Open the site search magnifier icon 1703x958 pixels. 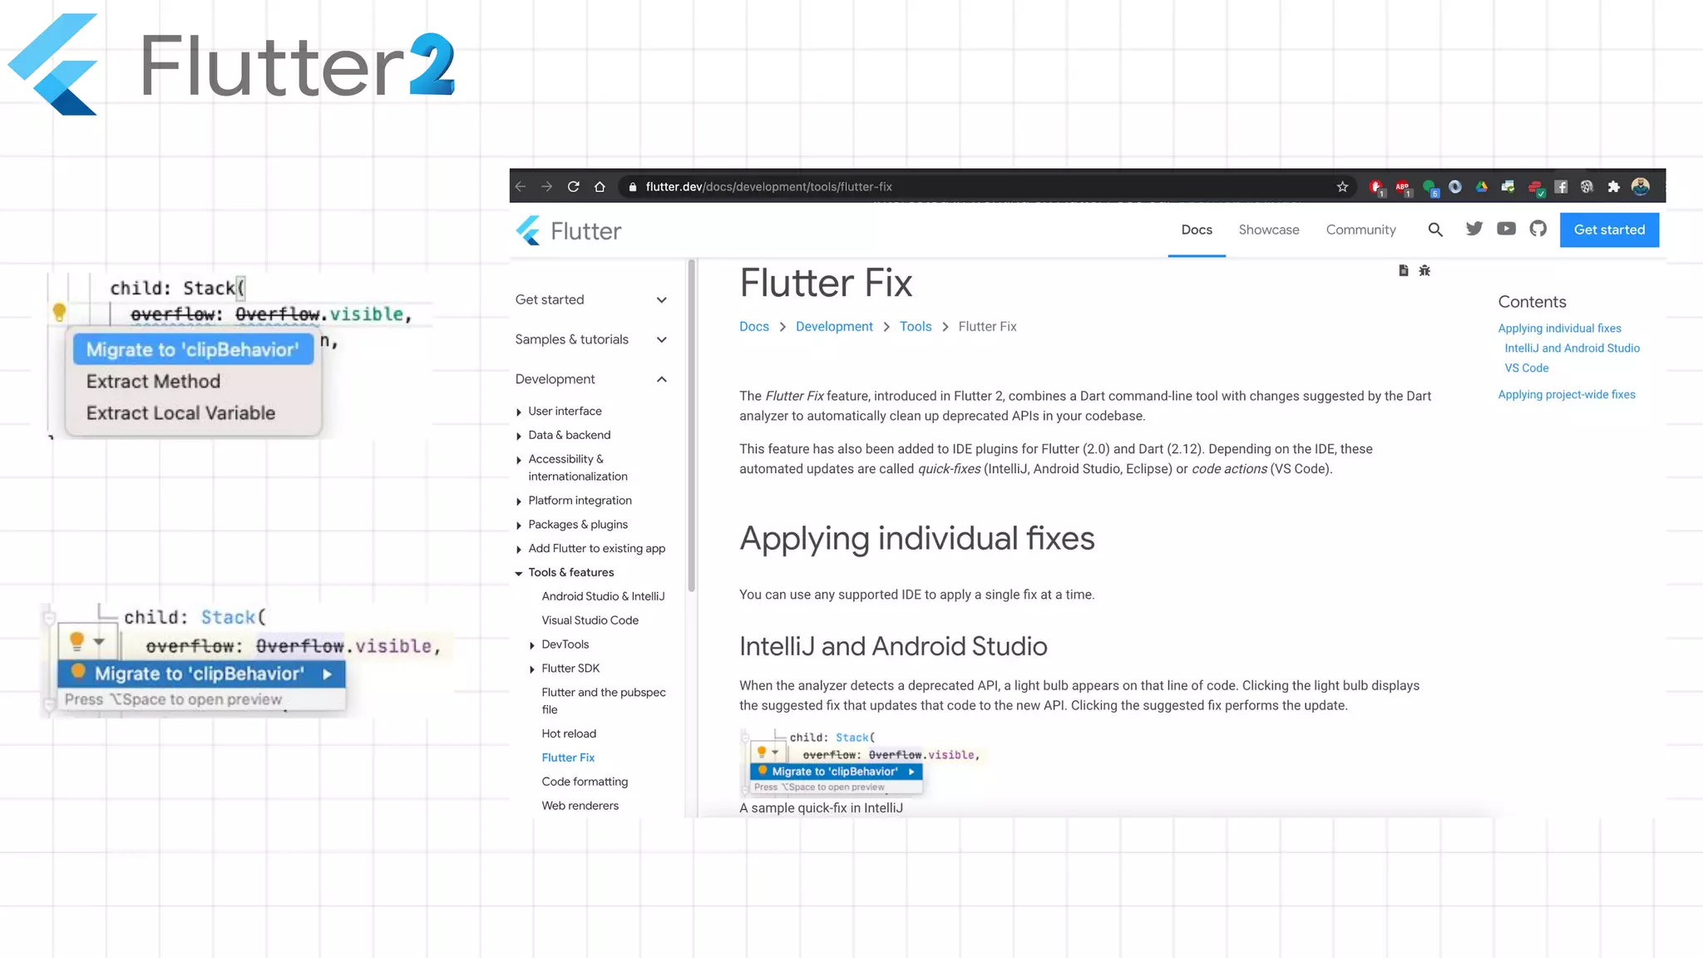pos(1435,230)
